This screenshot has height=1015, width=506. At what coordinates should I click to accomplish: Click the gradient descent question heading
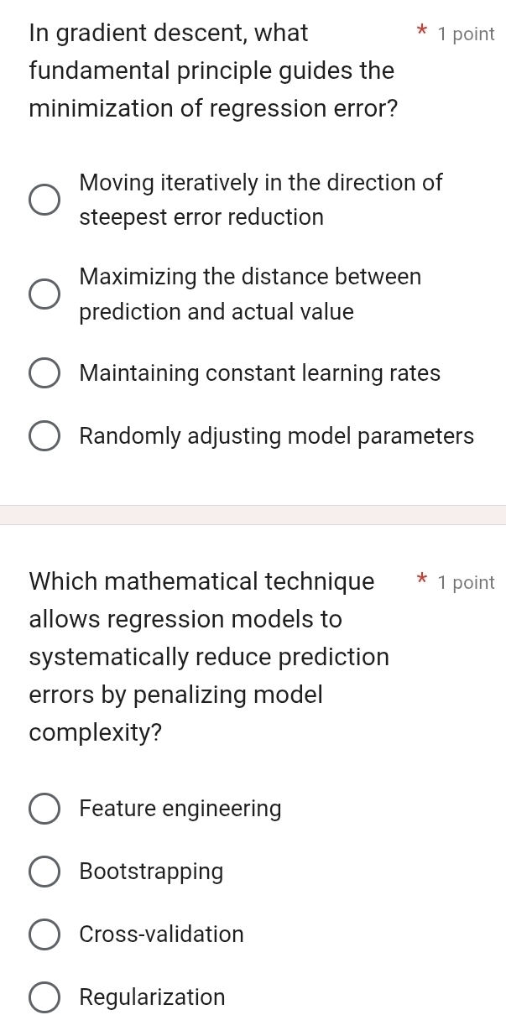point(213,70)
